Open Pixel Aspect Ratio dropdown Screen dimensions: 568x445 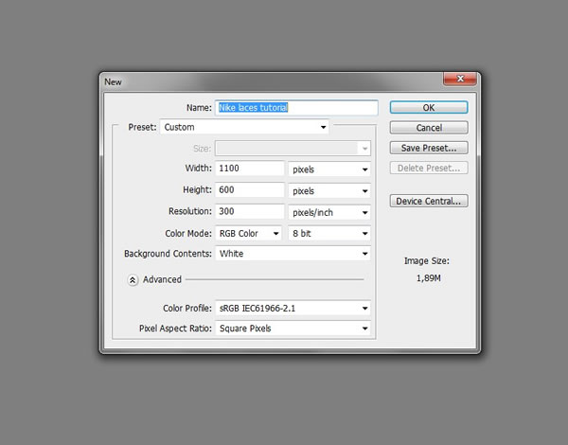pos(293,329)
